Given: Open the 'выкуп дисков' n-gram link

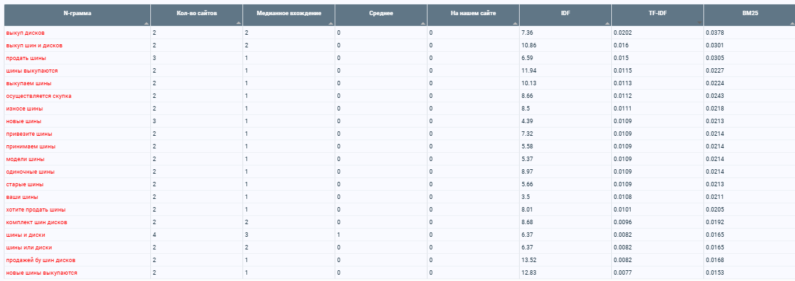Looking at the screenshot, I should tap(25, 33).
